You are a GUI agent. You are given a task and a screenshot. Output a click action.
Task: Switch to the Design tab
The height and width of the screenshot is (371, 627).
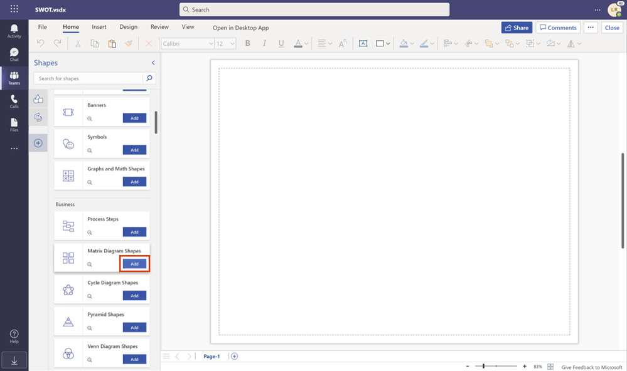point(129,27)
